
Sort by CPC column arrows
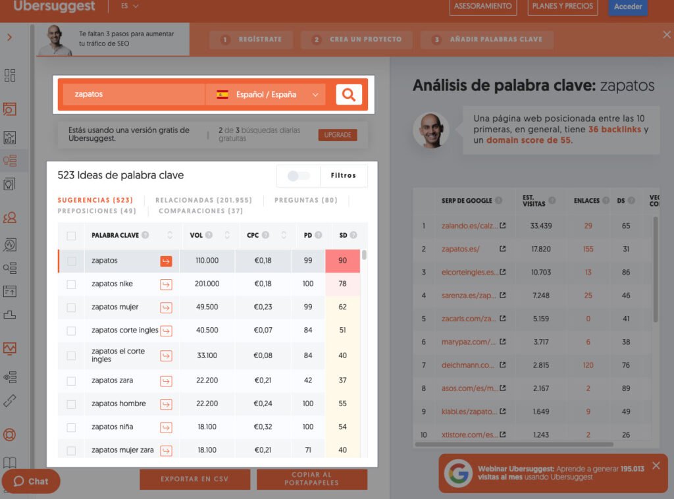click(x=284, y=235)
